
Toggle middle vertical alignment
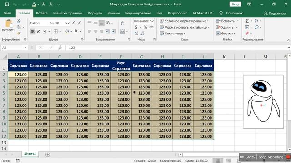pyautogui.click(x=95, y=23)
